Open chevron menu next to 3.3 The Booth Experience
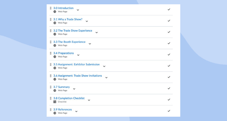 (90, 44)
